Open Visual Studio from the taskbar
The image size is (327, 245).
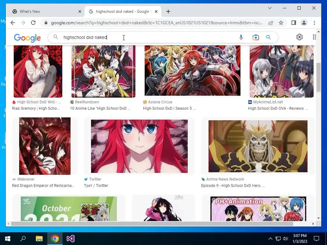[x=71, y=239]
